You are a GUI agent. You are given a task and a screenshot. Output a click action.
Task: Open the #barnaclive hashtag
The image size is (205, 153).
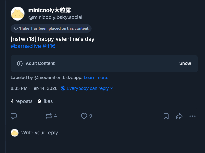(x=26, y=46)
